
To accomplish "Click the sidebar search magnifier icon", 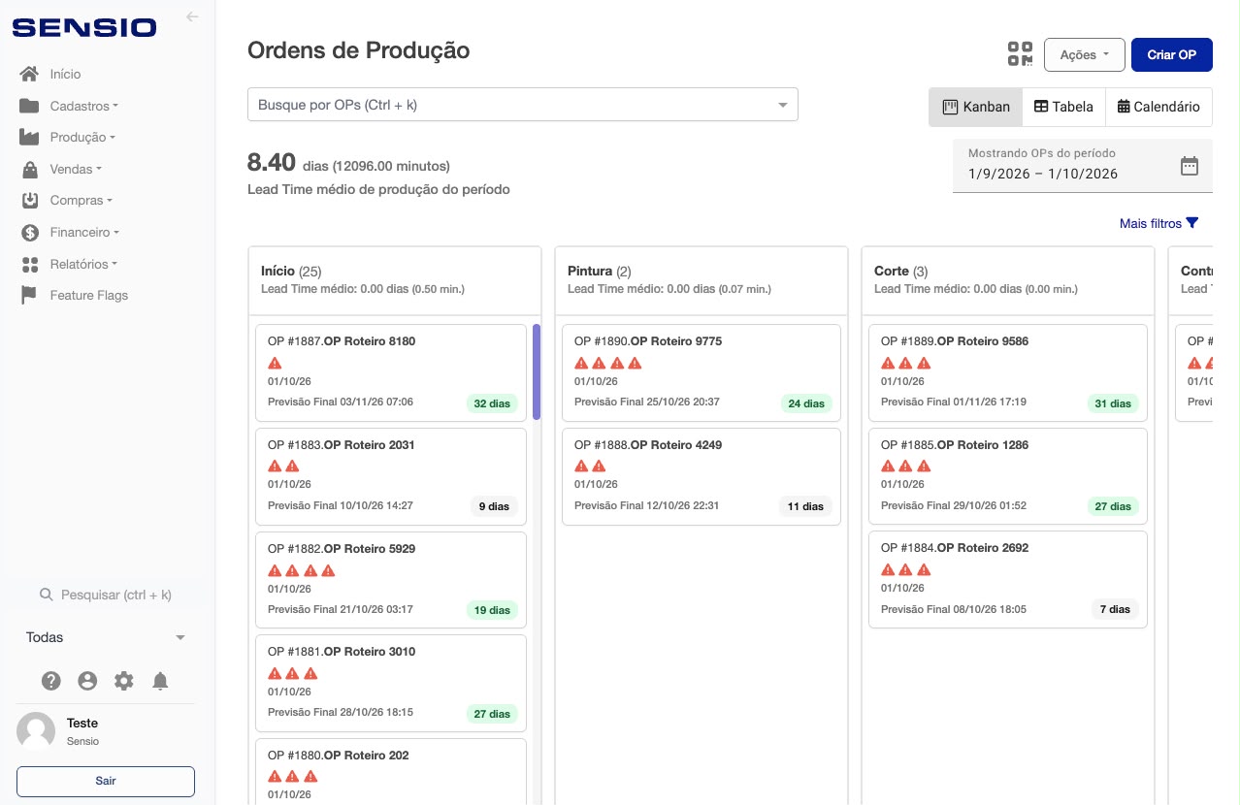I will [x=46, y=595].
